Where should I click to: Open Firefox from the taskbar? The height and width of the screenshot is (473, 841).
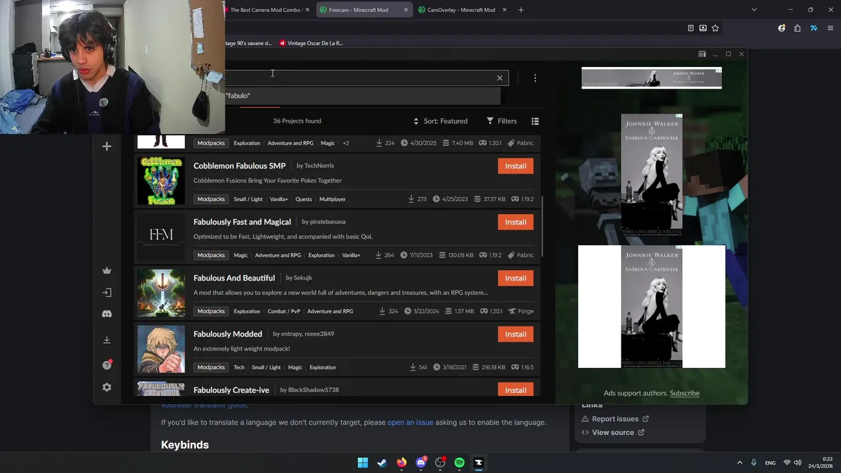click(401, 462)
